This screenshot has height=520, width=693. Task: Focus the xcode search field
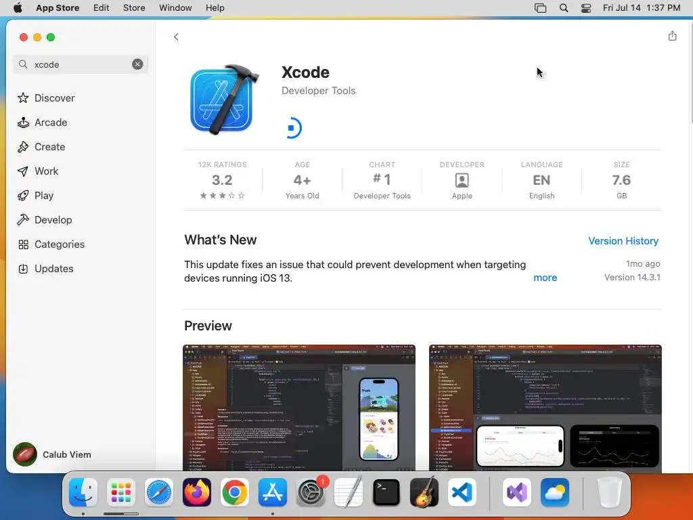click(81, 64)
